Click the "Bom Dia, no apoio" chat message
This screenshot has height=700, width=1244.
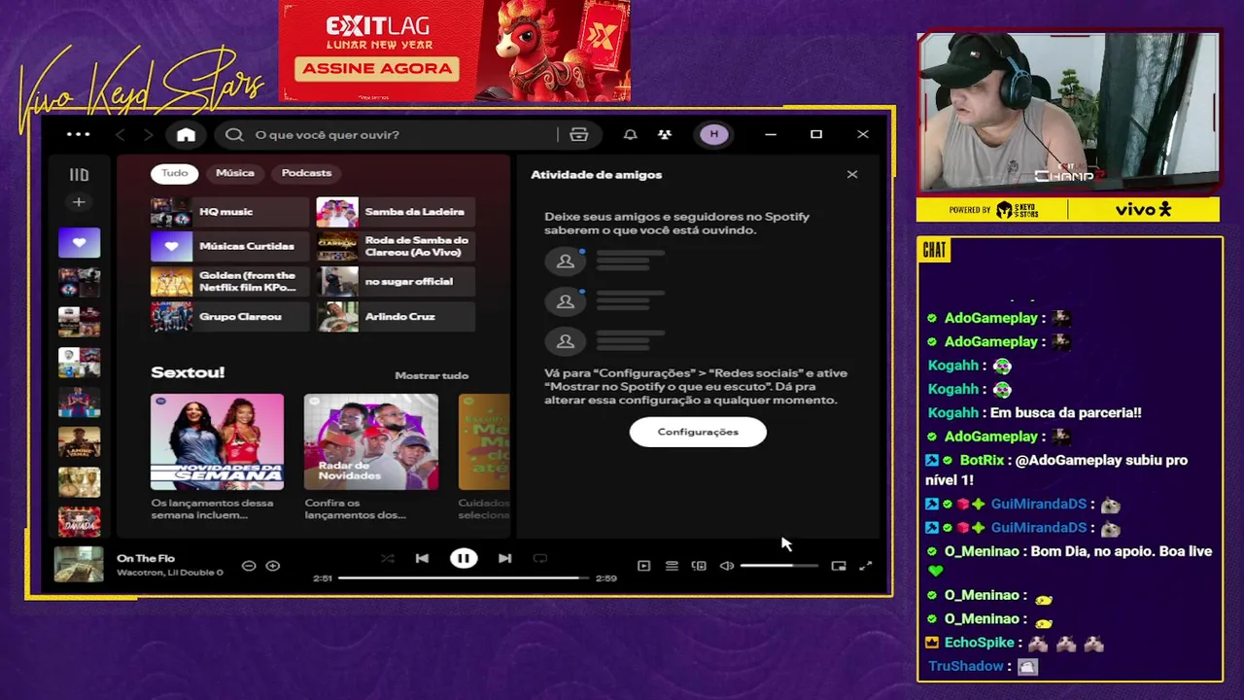coord(1121,552)
